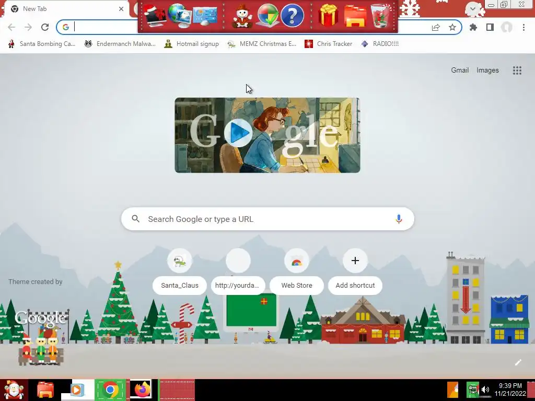Play the Google Doodle
The image size is (535, 401).
pos(238,133)
